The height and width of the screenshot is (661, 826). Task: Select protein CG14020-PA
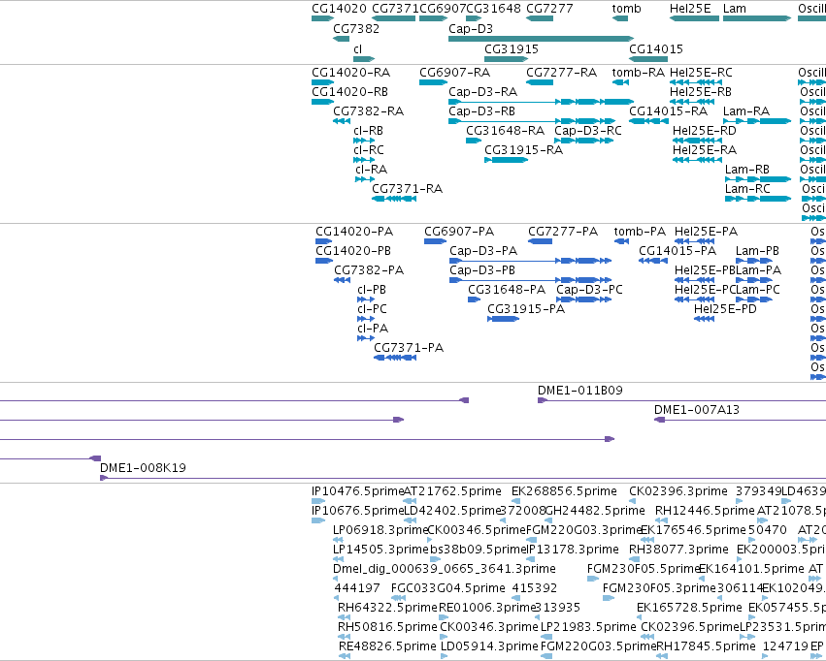[354, 232]
